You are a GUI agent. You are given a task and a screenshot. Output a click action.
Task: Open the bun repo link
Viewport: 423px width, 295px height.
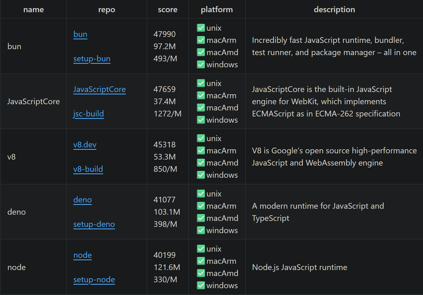pos(80,34)
